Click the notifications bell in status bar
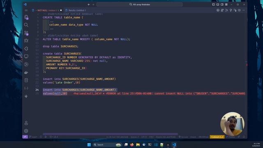263x148 pixels. (x=244, y=137)
